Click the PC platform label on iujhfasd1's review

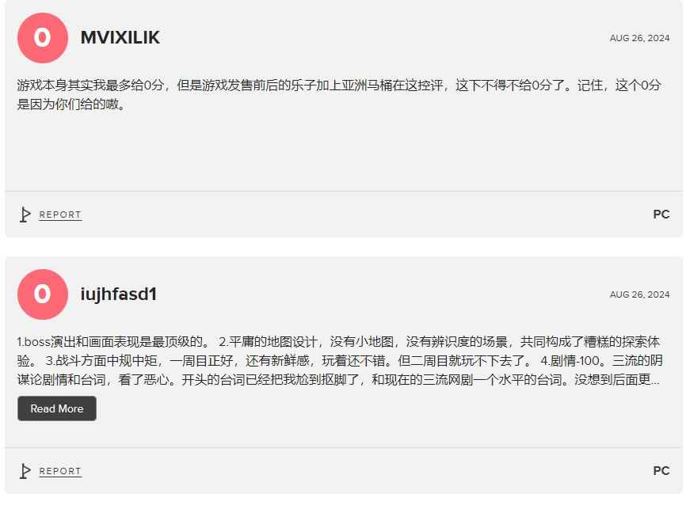click(661, 471)
